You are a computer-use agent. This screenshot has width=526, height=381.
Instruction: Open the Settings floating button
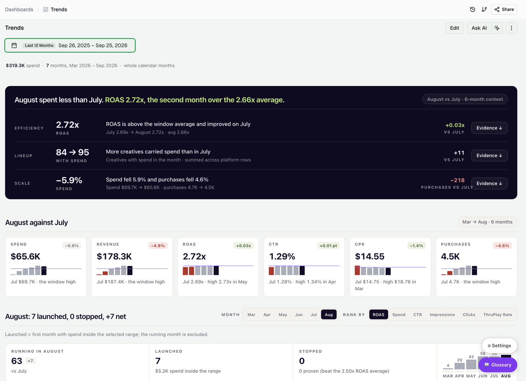499,345
